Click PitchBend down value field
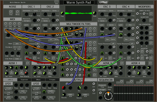 (x=19, y=47)
